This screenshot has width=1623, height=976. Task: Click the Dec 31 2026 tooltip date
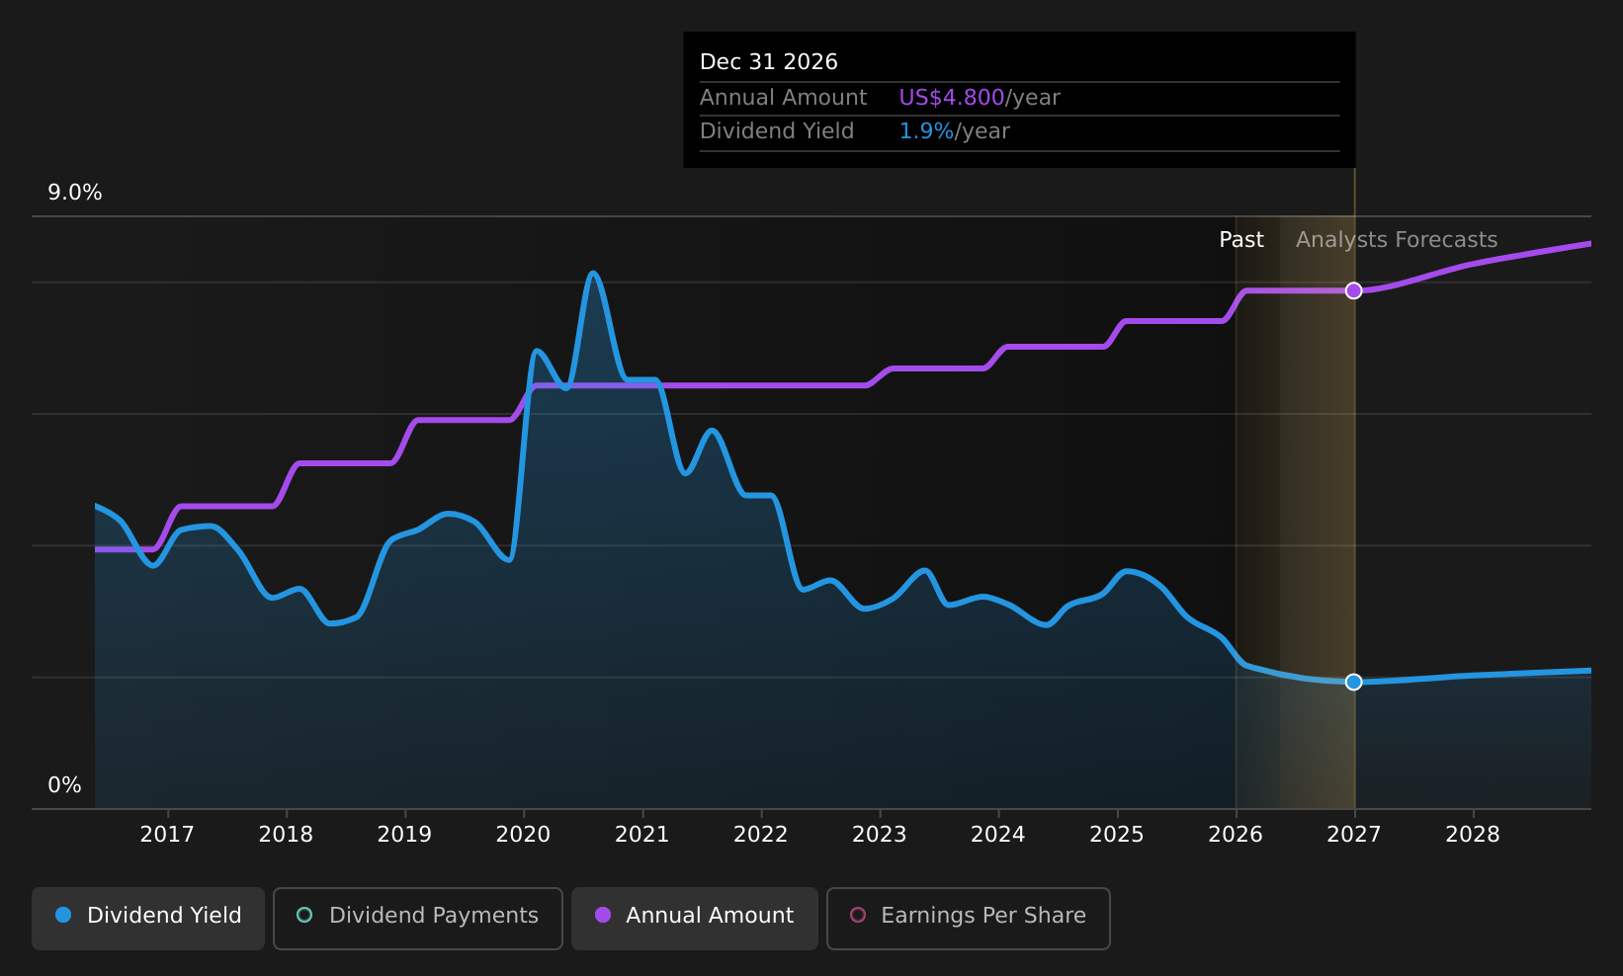[x=769, y=62]
